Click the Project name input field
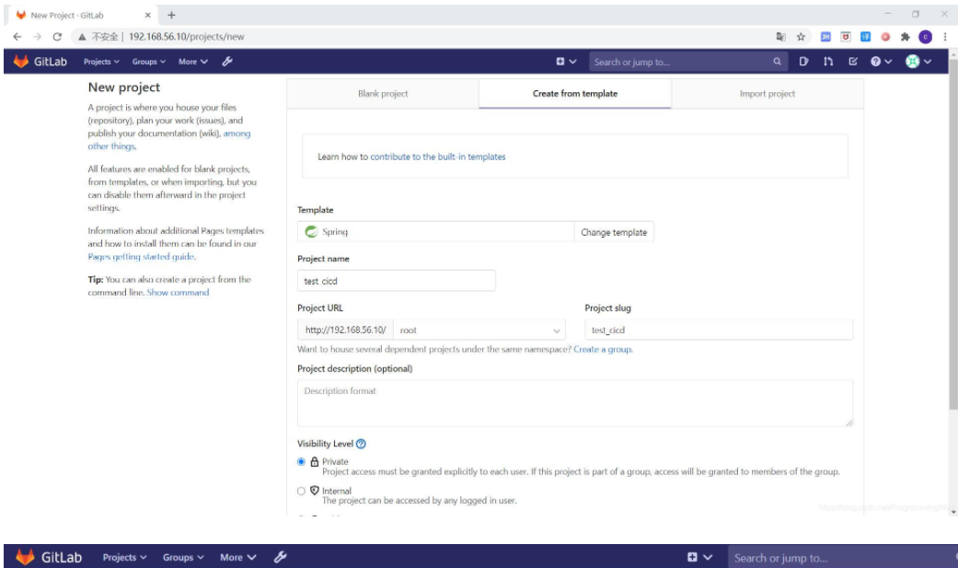958x568 pixels. pyautogui.click(x=396, y=280)
